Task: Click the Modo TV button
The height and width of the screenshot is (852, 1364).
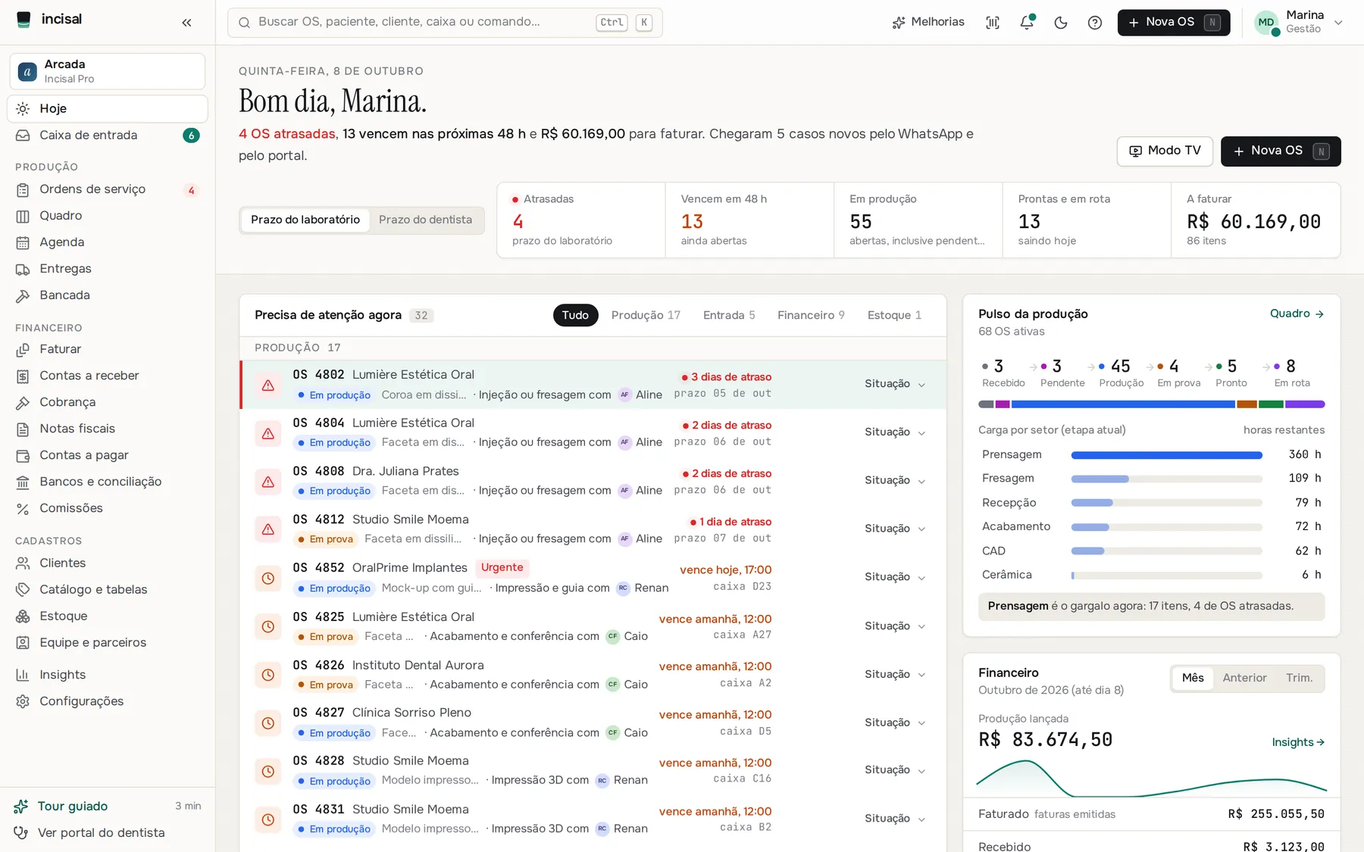Action: point(1165,151)
